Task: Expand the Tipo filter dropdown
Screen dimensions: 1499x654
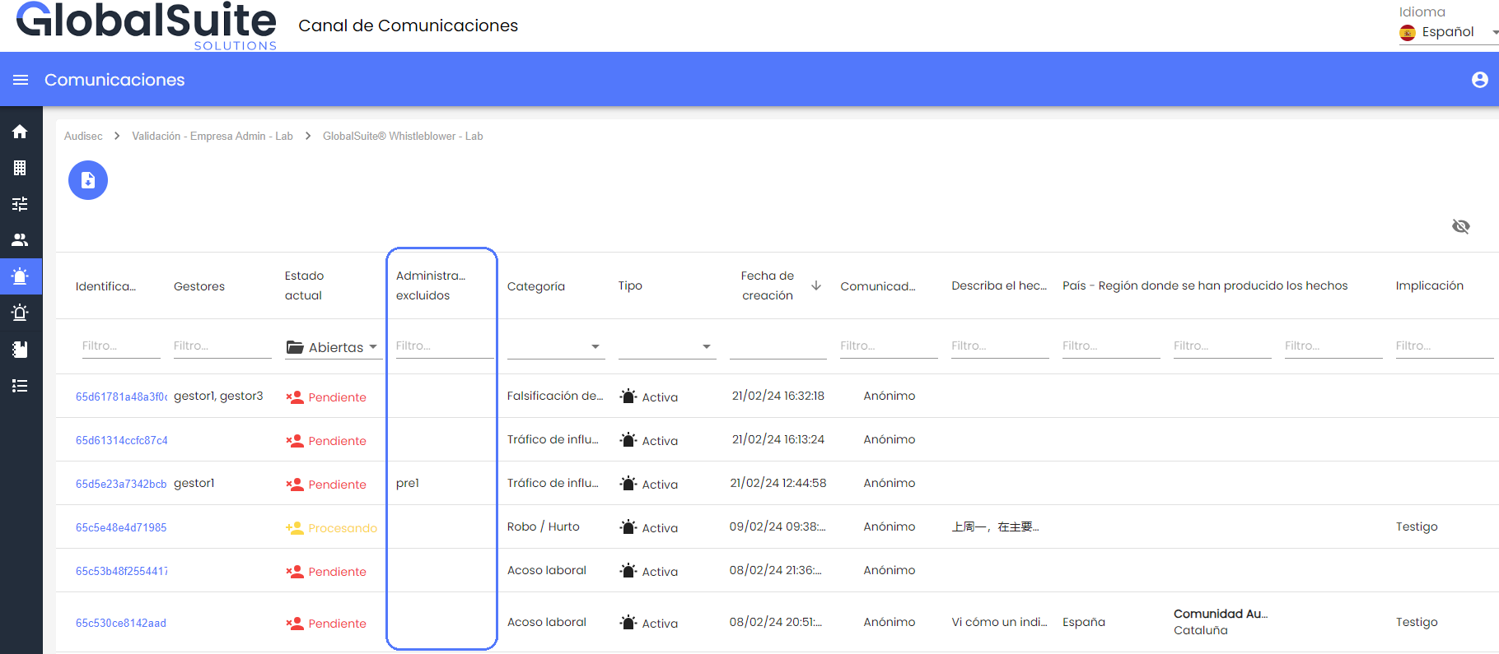Action: click(x=667, y=347)
